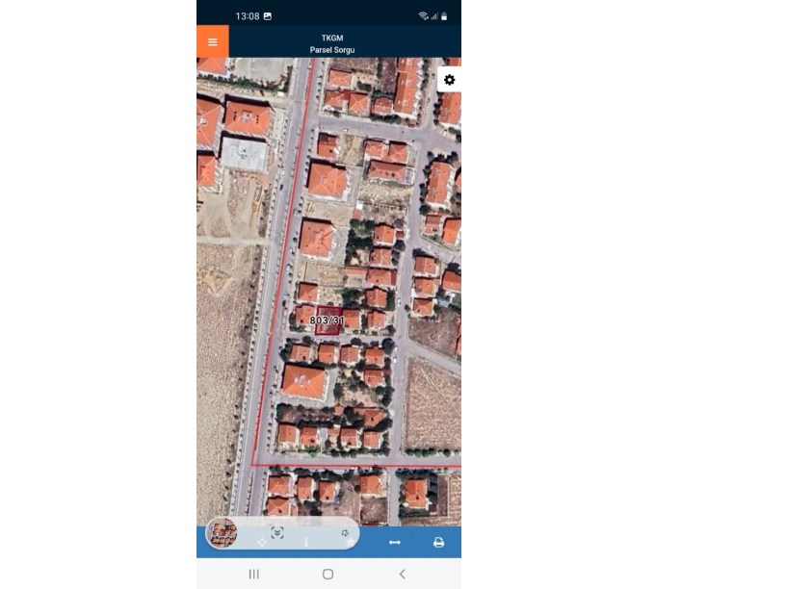Tap the faded star favorites icon

click(350, 543)
